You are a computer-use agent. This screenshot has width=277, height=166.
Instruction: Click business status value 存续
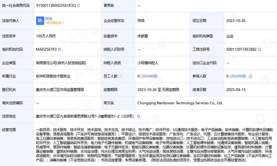141,21
